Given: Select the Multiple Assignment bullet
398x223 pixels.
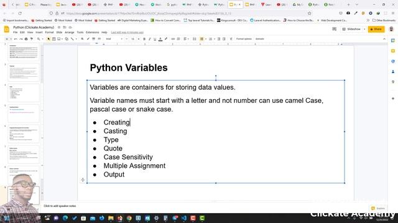Looking at the screenshot, I should coord(134,166).
